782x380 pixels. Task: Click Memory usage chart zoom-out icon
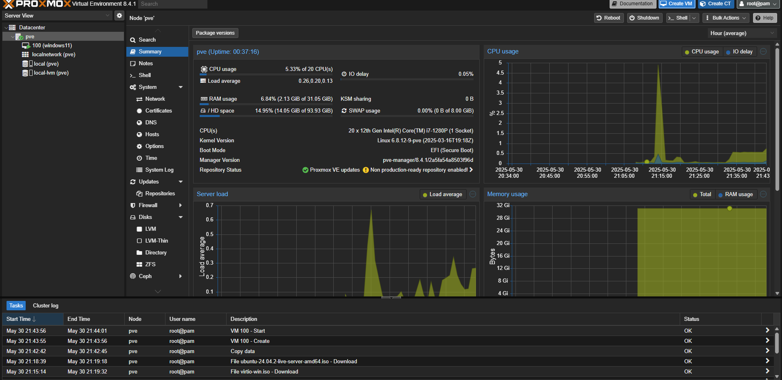[763, 194]
